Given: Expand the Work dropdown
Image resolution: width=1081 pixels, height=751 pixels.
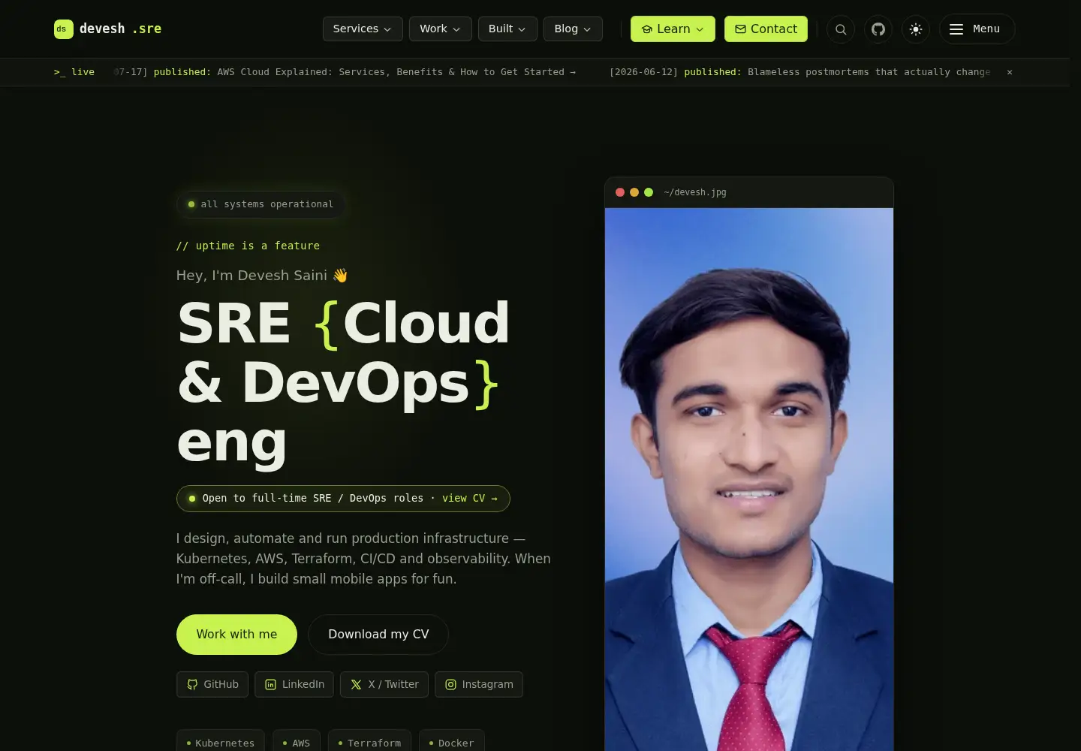Looking at the screenshot, I should (440, 29).
